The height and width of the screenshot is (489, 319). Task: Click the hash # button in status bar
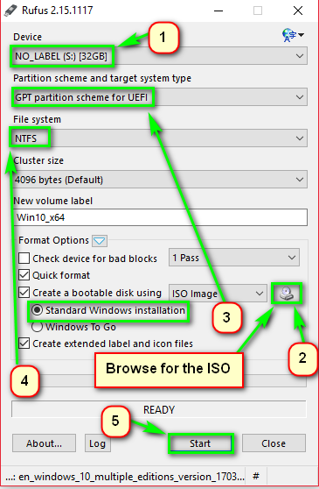click(256, 476)
